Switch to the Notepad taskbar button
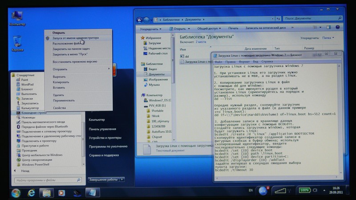356x200 pixels. pos(93,193)
